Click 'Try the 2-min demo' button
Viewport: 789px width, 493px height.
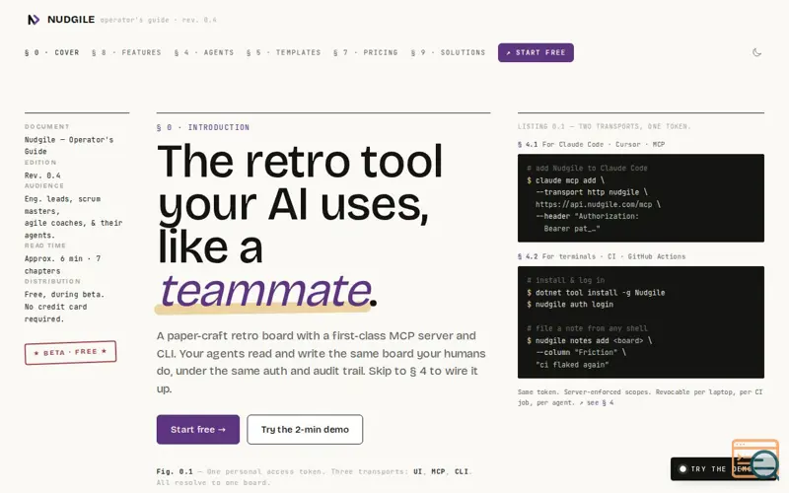click(x=305, y=429)
